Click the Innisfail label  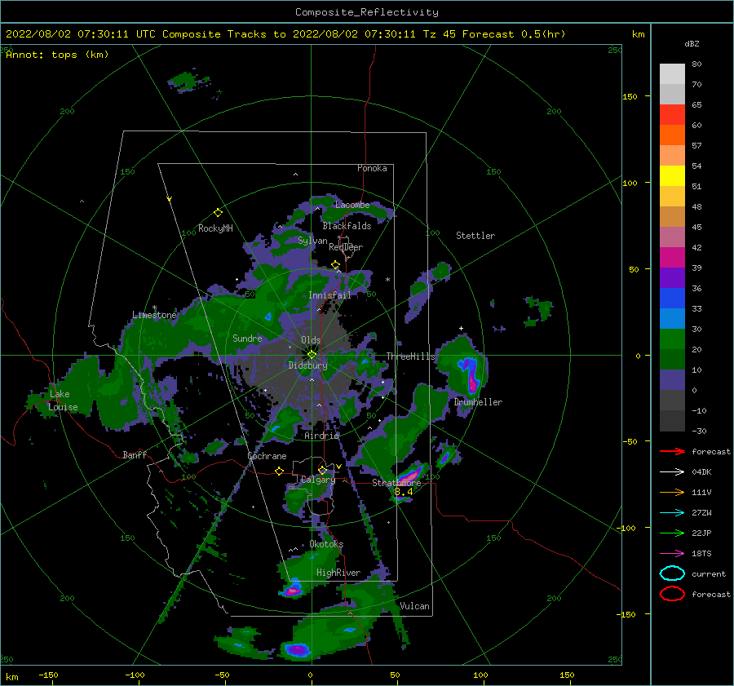click(329, 295)
